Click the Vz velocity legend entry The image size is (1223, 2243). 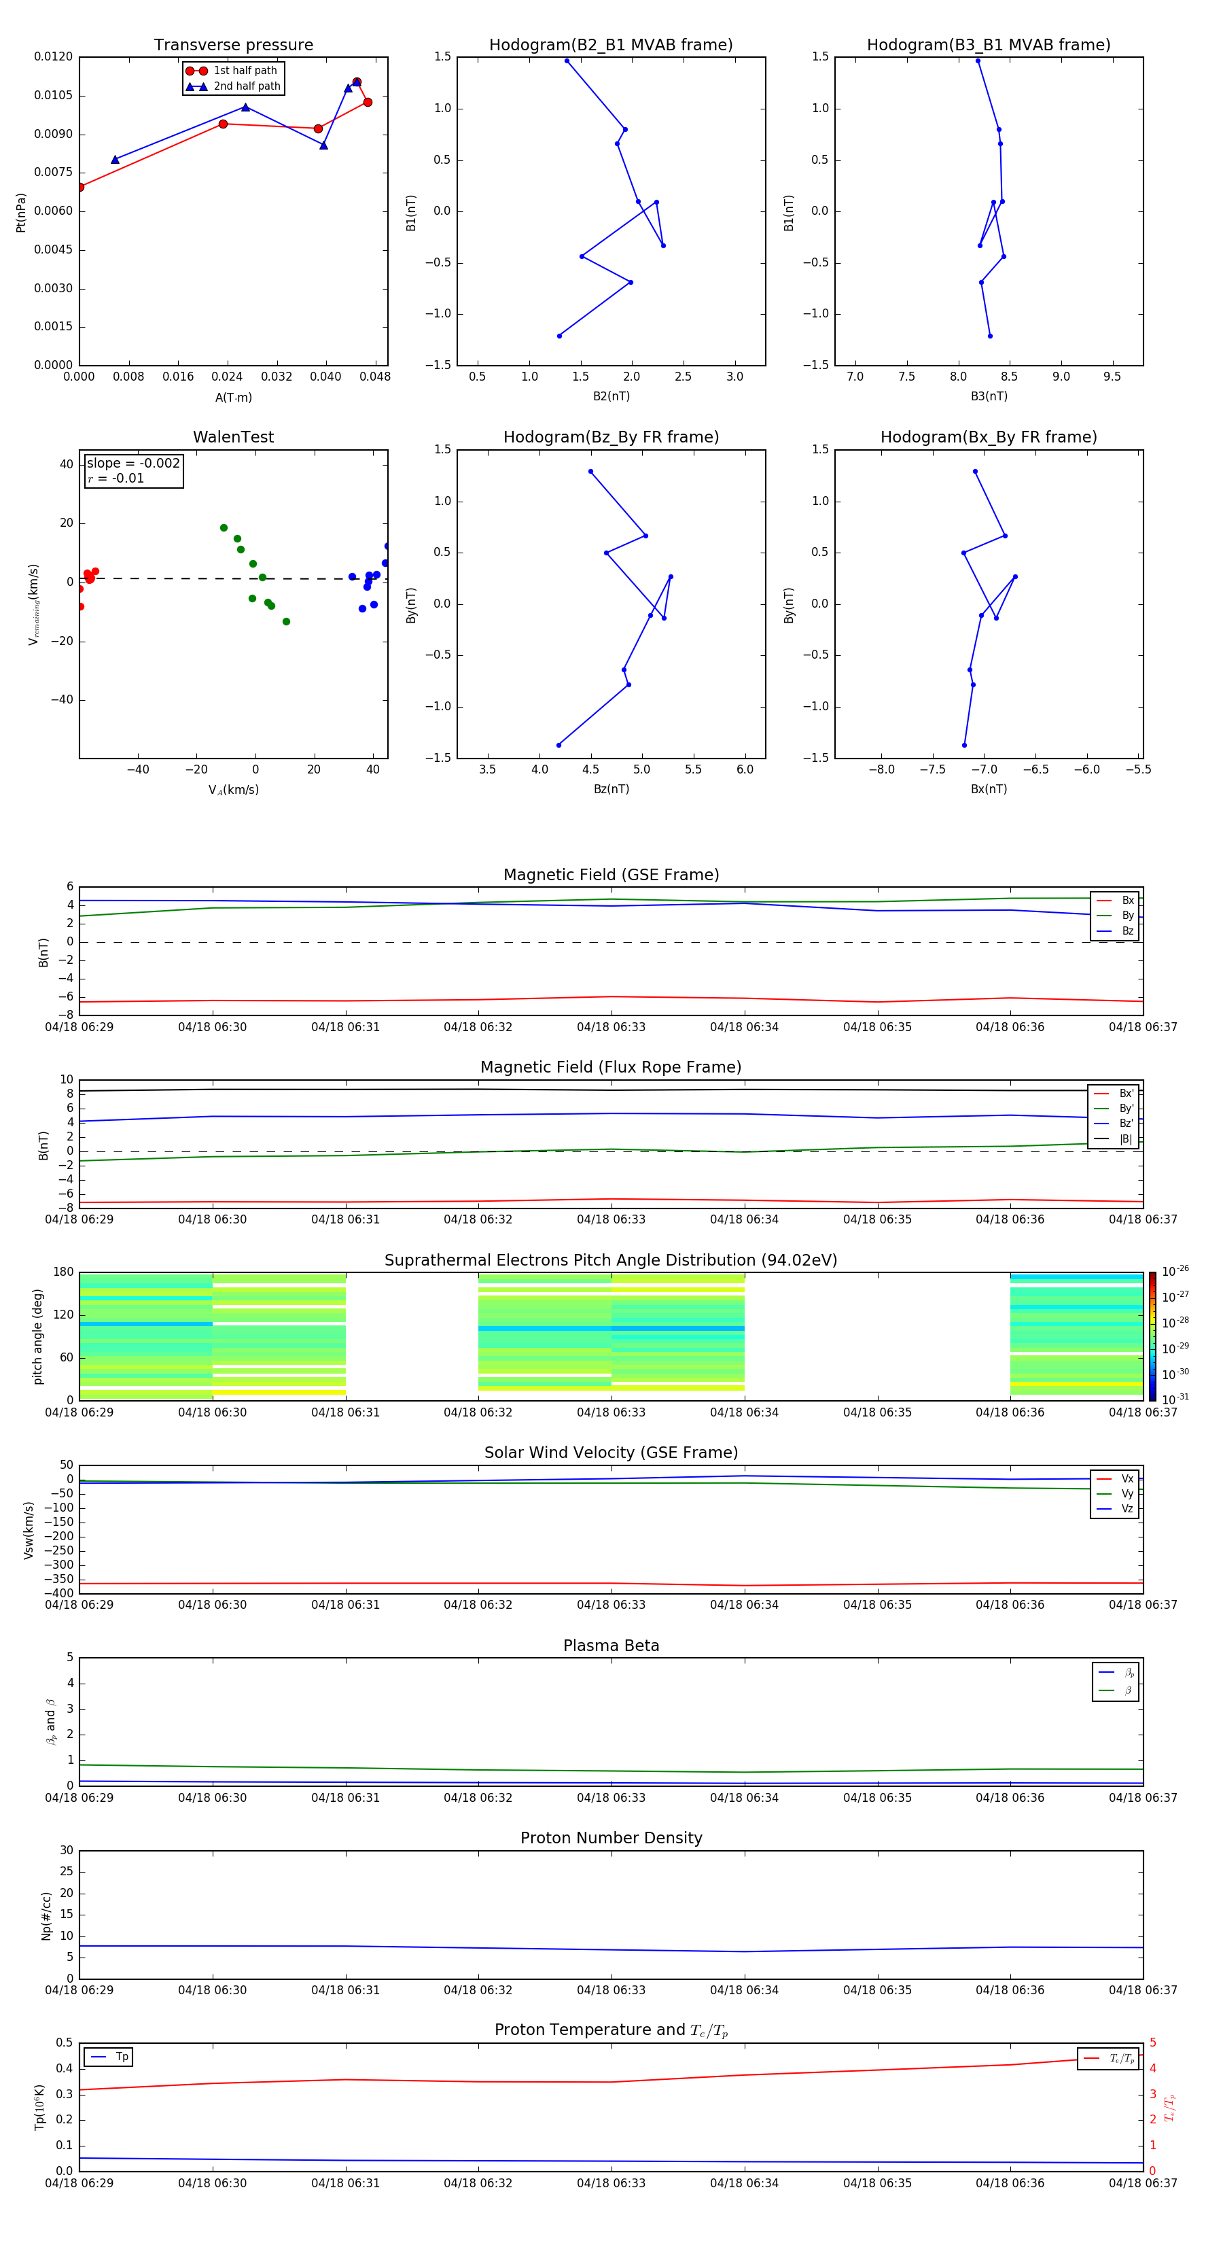(x=1115, y=1509)
